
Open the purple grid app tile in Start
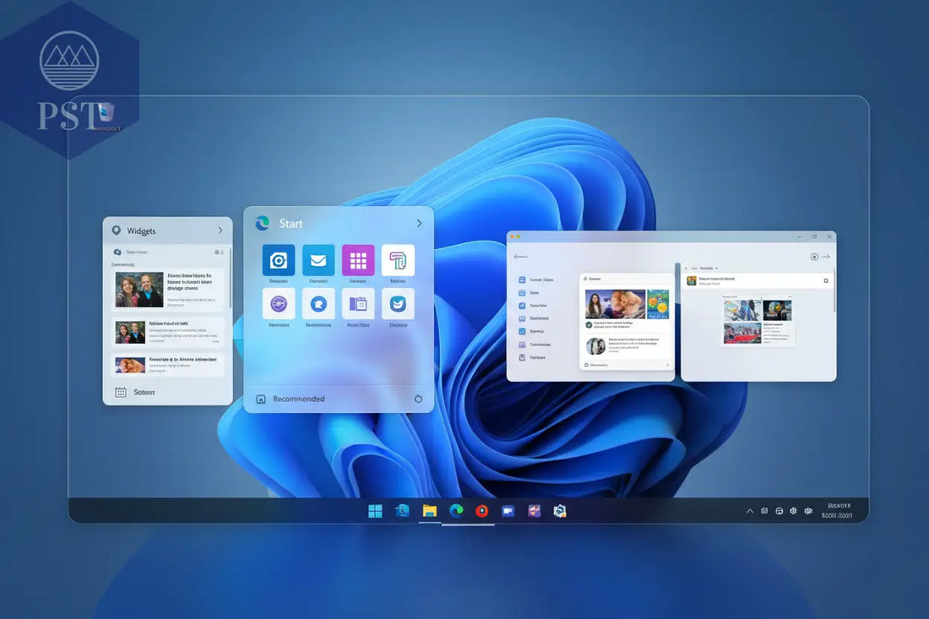[358, 260]
